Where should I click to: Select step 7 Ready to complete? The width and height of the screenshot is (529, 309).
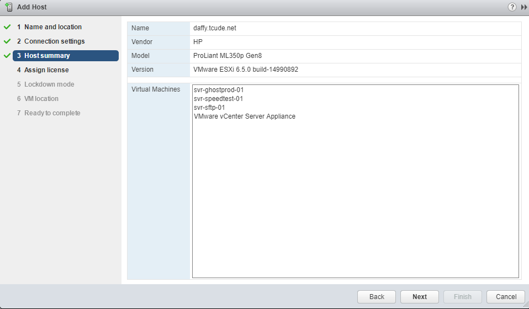pos(49,113)
